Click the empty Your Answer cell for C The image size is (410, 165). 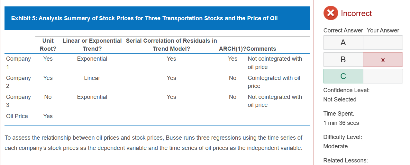(383, 76)
